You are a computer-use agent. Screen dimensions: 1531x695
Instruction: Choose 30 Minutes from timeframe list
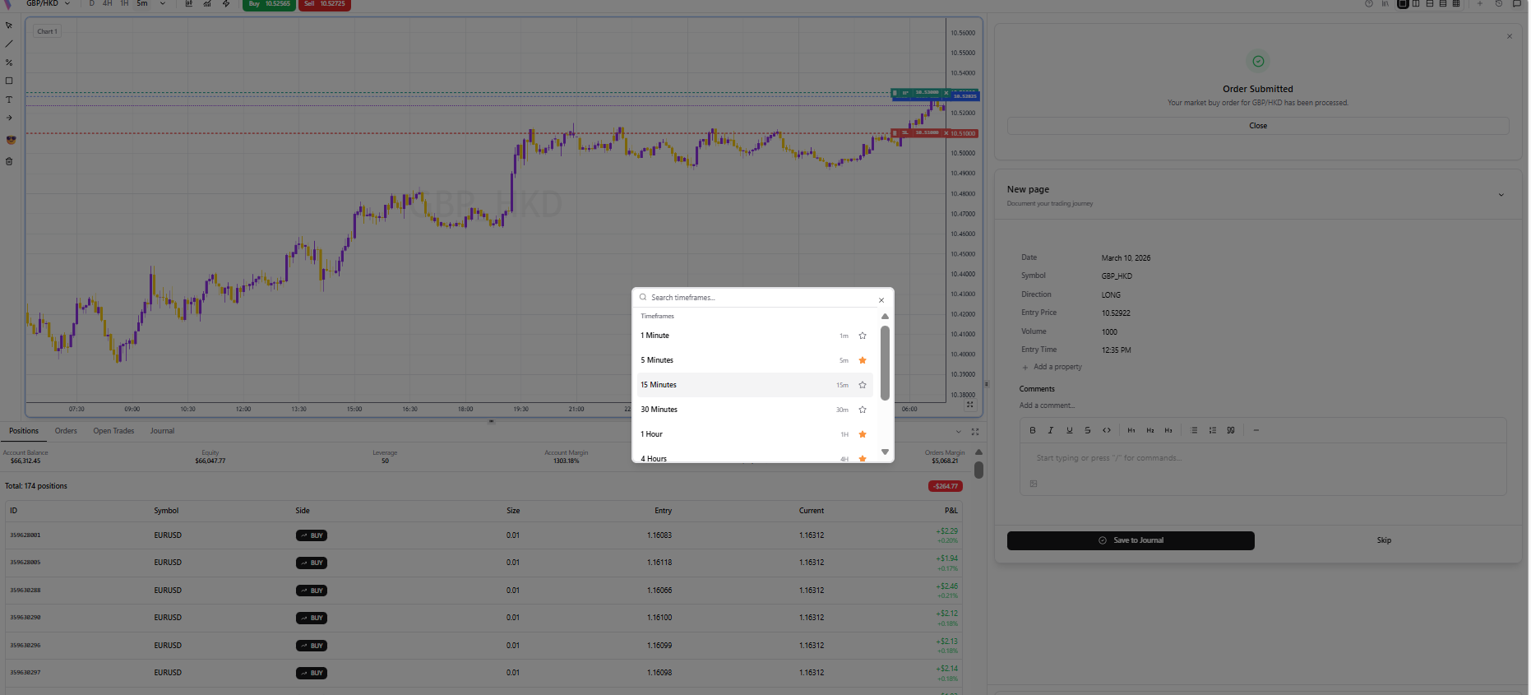pyautogui.click(x=659, y=410)
